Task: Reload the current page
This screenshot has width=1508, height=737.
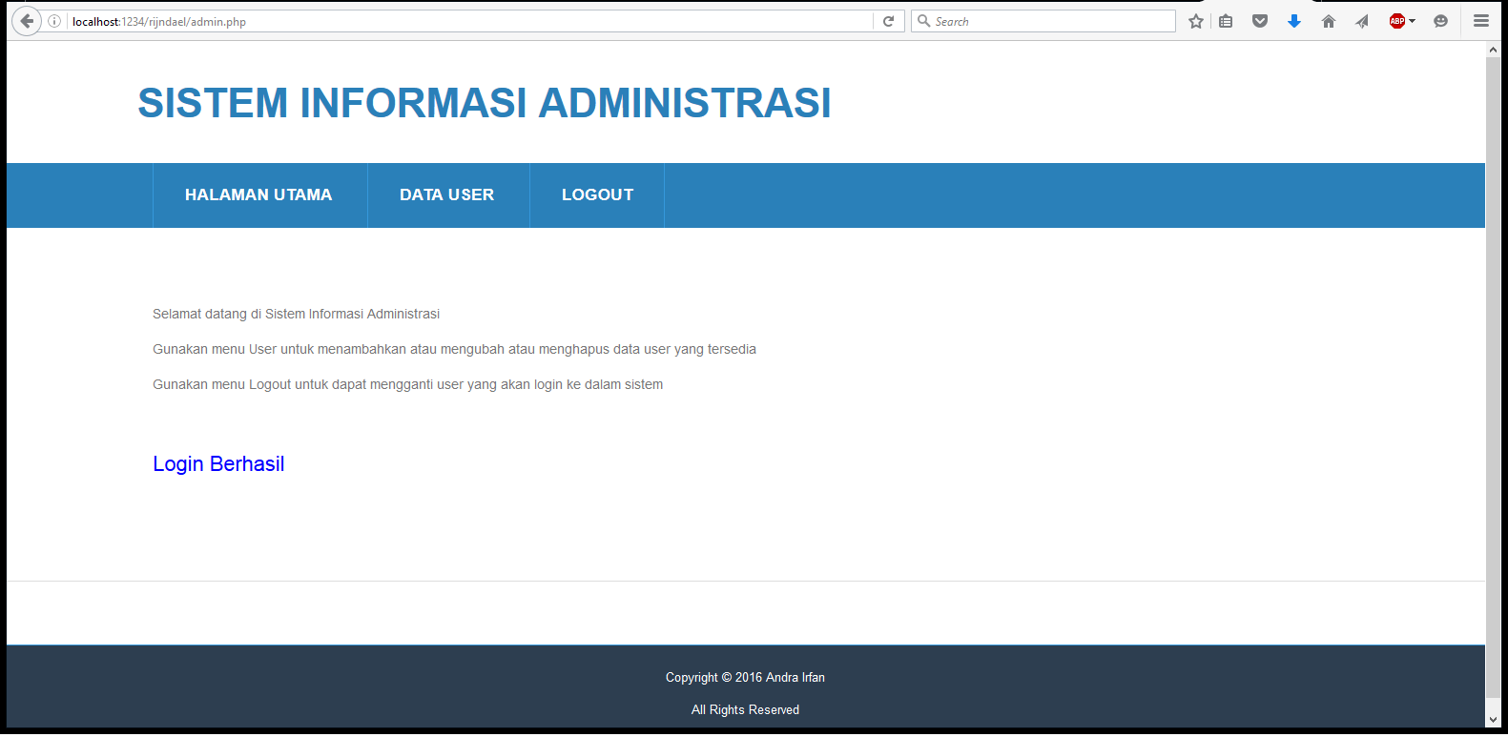Action: pos(888,21)
